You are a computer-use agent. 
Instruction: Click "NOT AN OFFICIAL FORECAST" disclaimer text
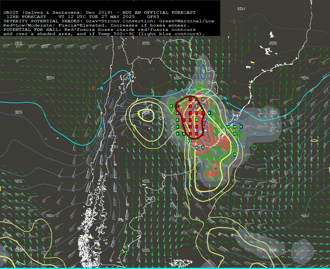coord(159,13)
